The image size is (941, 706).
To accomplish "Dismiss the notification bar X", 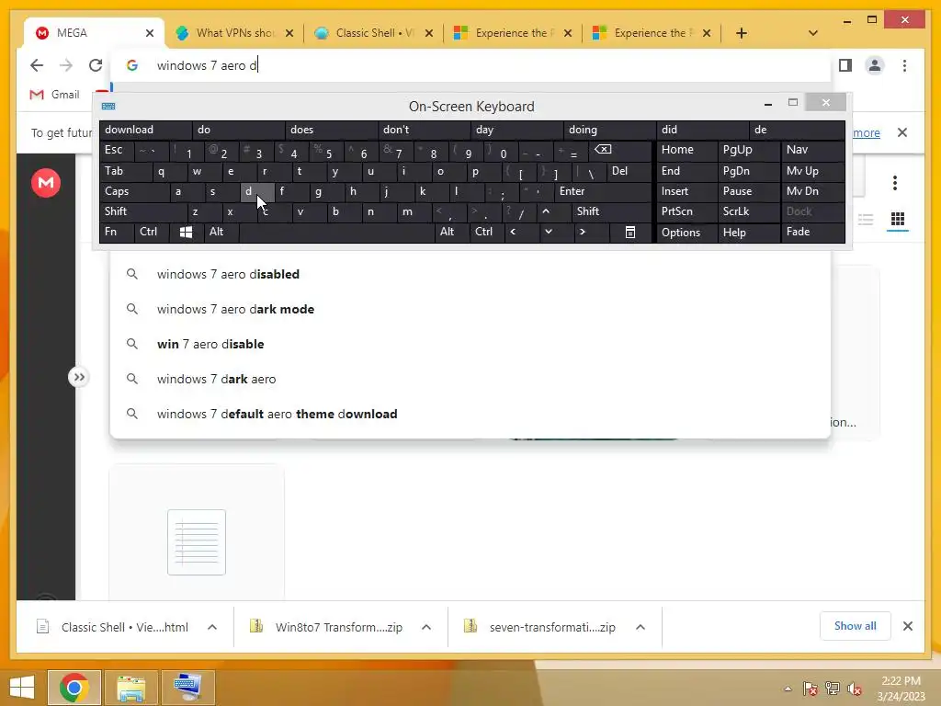I will pos(902,132).
